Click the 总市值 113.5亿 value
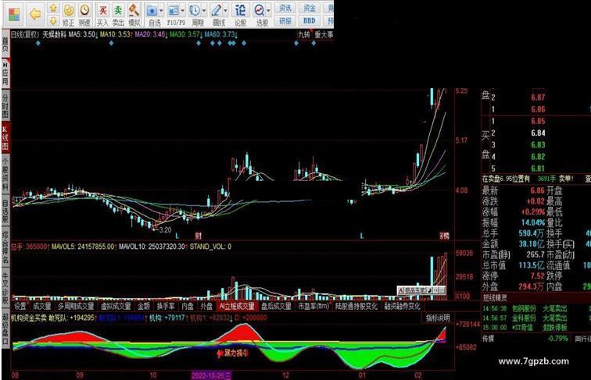 [x=531, y=265]
